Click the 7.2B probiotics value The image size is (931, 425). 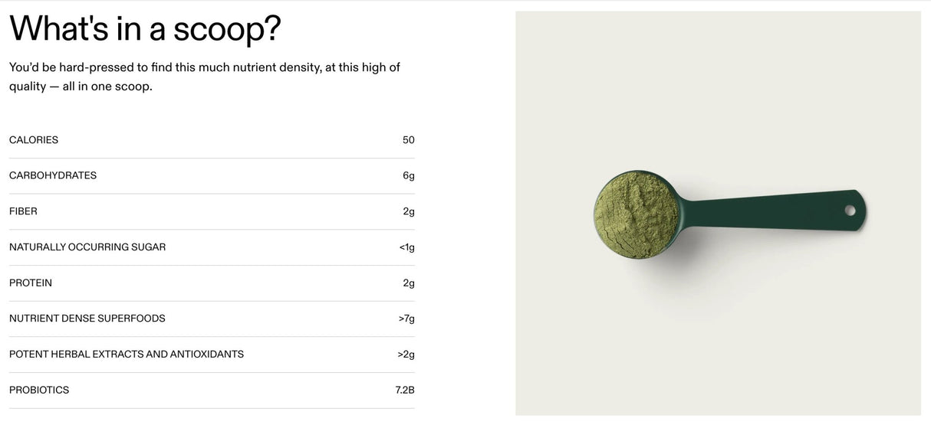pyautogui.click(x=404, y=390)
